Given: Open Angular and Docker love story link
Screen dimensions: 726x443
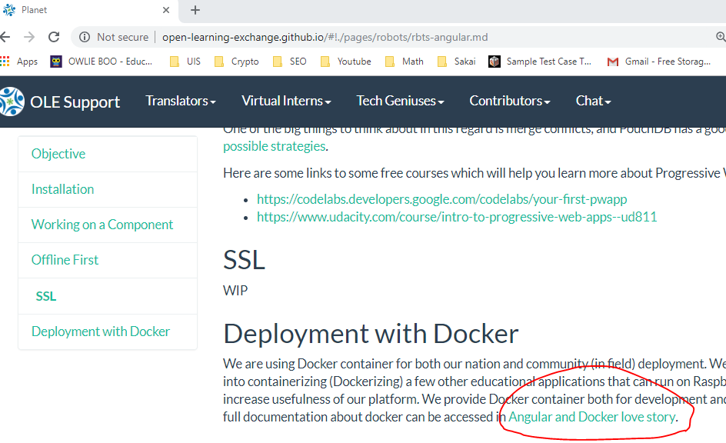Looking at the screenshot, I should point(591,417).
